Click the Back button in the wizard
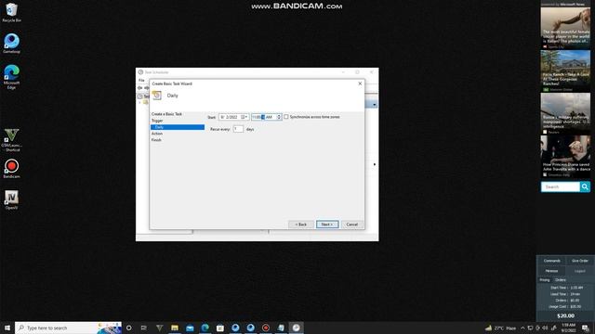The height and width of the screenshot is (334, 595). click(x=301, y=225)
